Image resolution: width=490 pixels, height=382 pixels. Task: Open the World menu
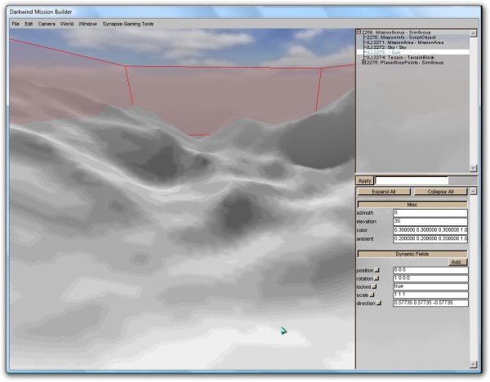click(x=67, y=24)
